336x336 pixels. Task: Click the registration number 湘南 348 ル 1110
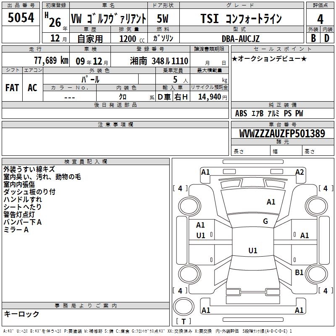coord(159,61)
